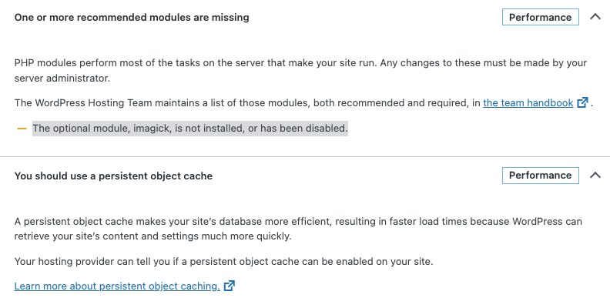The height and width of the screenshot is (308, 610).
Task: Click Performance badge on the missing modules section
Action: point(540,17)
